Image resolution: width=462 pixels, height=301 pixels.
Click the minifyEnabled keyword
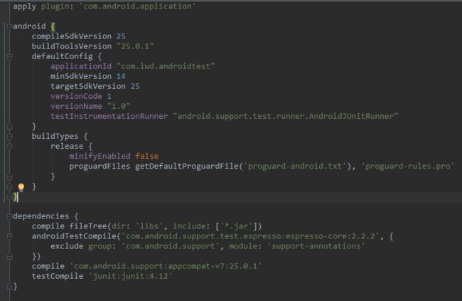[100, 156]
